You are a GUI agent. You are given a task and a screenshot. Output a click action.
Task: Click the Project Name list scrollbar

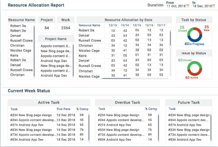(73, 60)
